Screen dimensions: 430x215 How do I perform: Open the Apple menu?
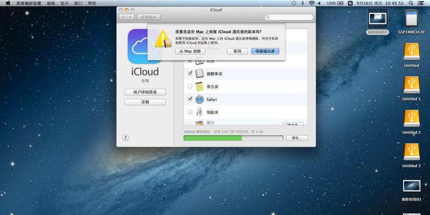[x=8, y=3]
